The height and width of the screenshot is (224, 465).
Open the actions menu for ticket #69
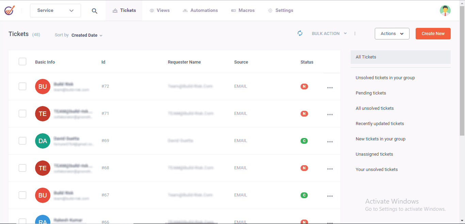tap(330, 142)
